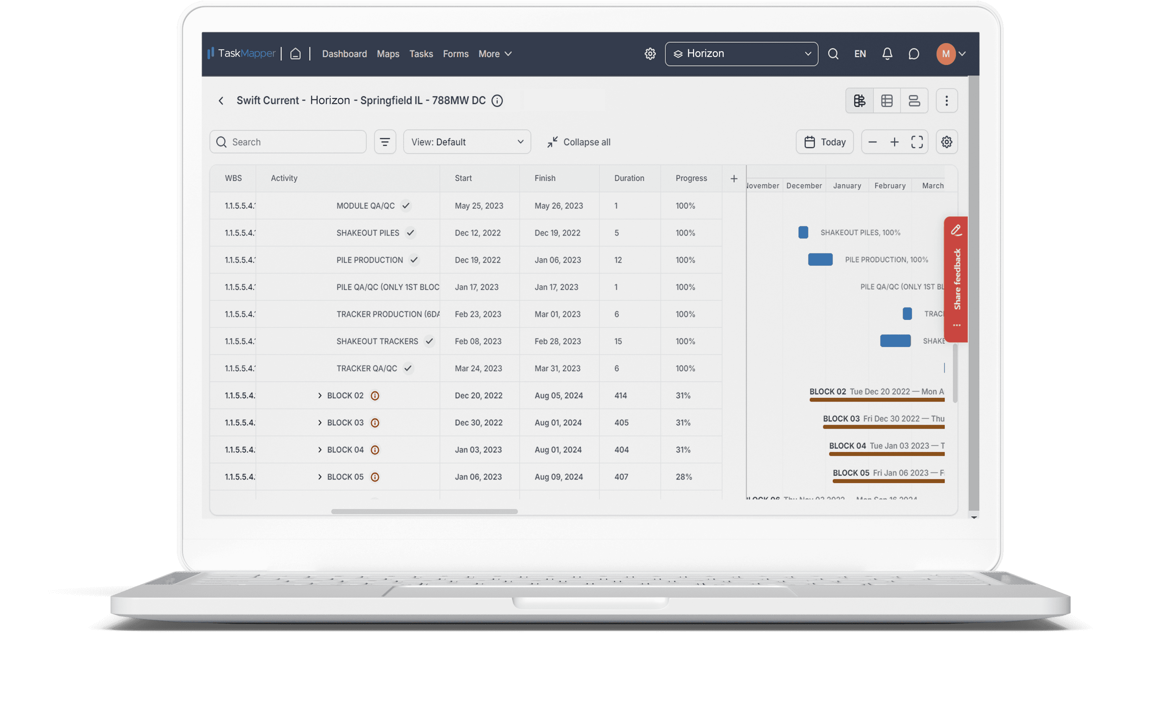Select the Maps menu item
This screenshot has width=1165, height=710.
(x=388, y=52)
